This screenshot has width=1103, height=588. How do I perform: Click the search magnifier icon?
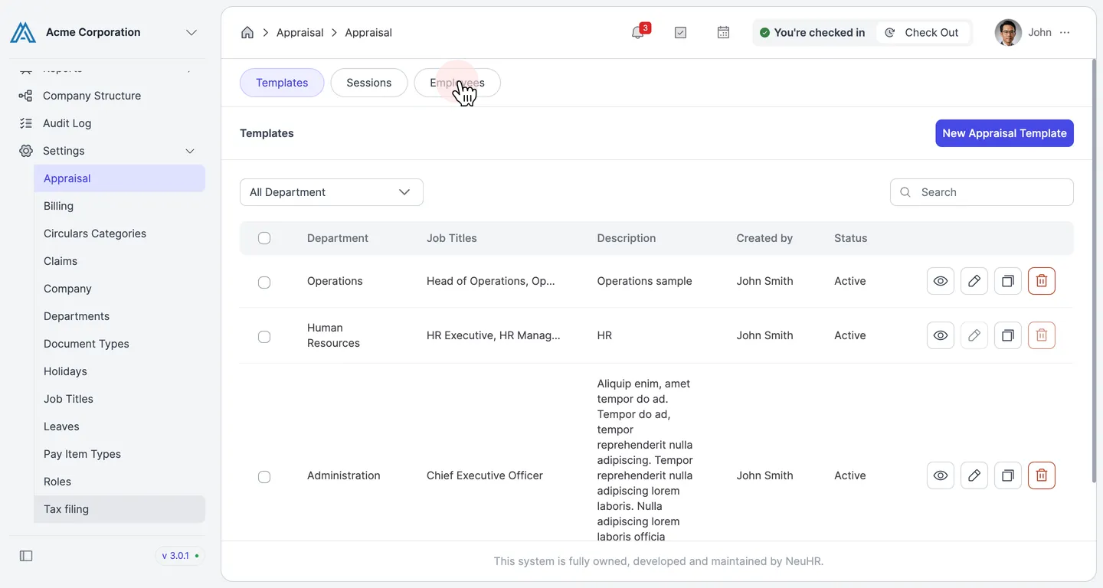(x=905, y=192)
